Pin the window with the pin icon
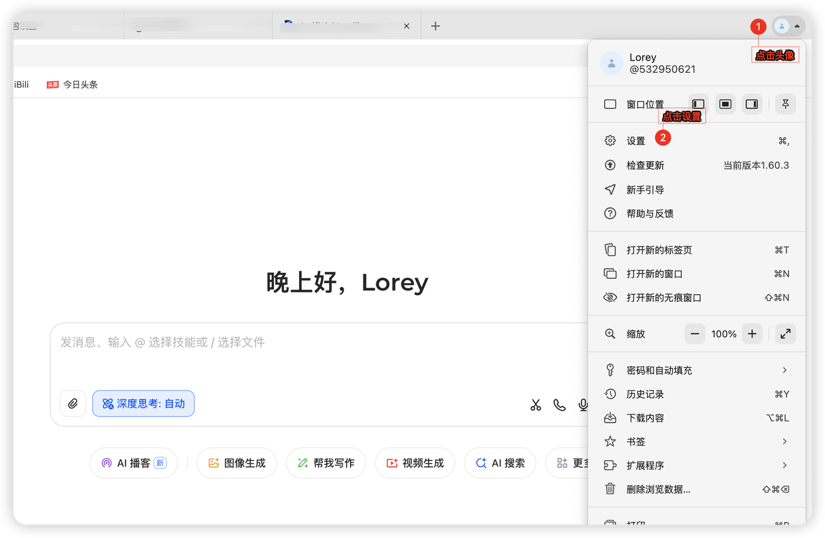 [786, 104]
